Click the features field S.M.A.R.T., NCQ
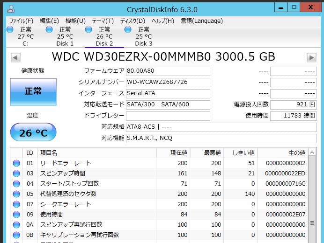The height and width of the screenshot is (243, 324). [221, 138]
